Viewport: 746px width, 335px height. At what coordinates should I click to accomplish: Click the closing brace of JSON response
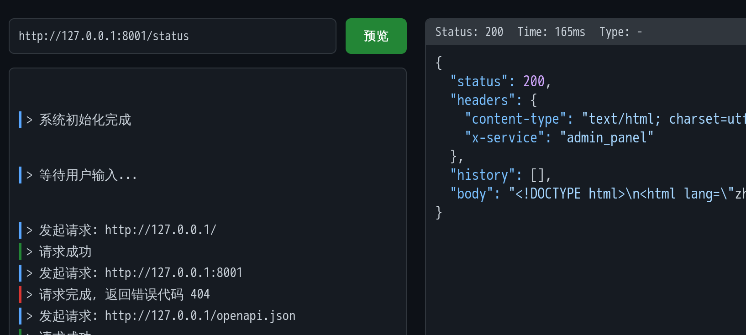[x=439, y=213]
